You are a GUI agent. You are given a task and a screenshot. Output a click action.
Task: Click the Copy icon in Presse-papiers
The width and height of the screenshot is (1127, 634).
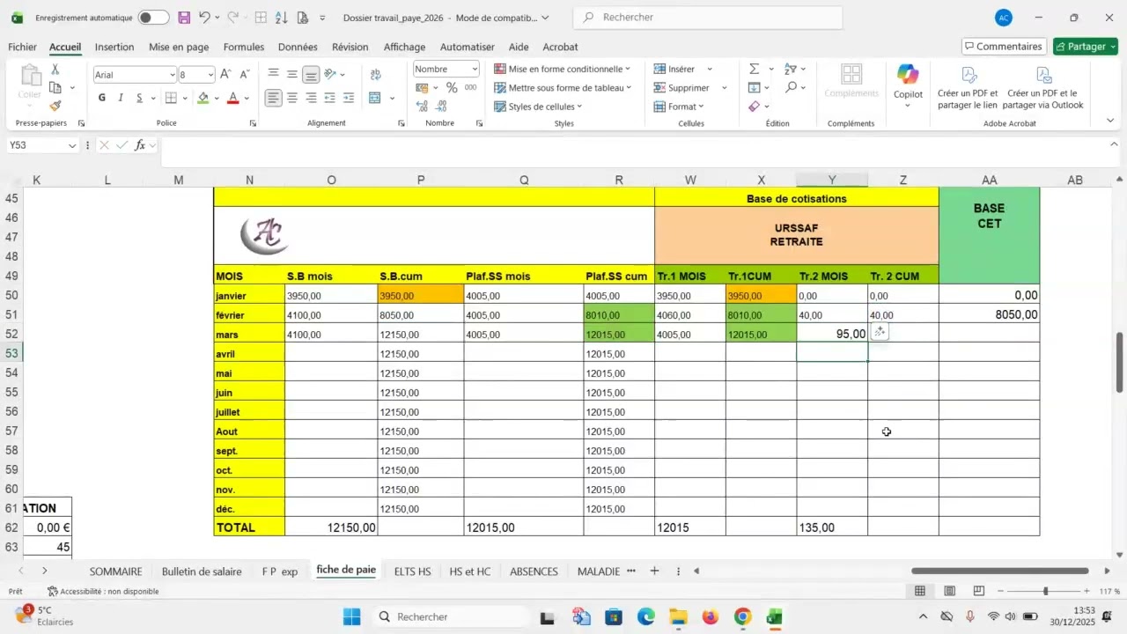pyautogui.click(x=55, y=87)
